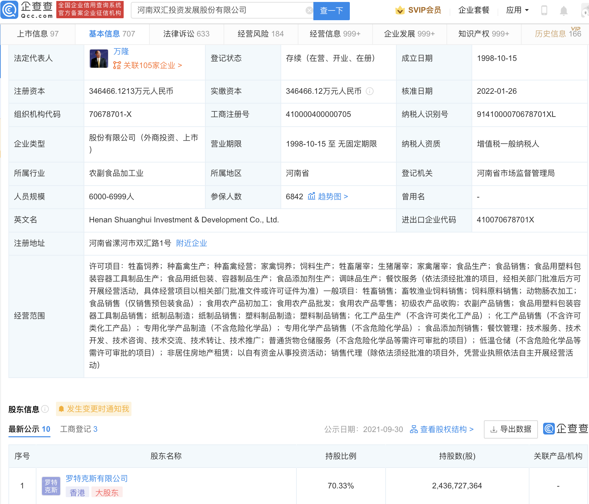
Task: Click the shareholder info help icon
Action: (x=45, y=409)
